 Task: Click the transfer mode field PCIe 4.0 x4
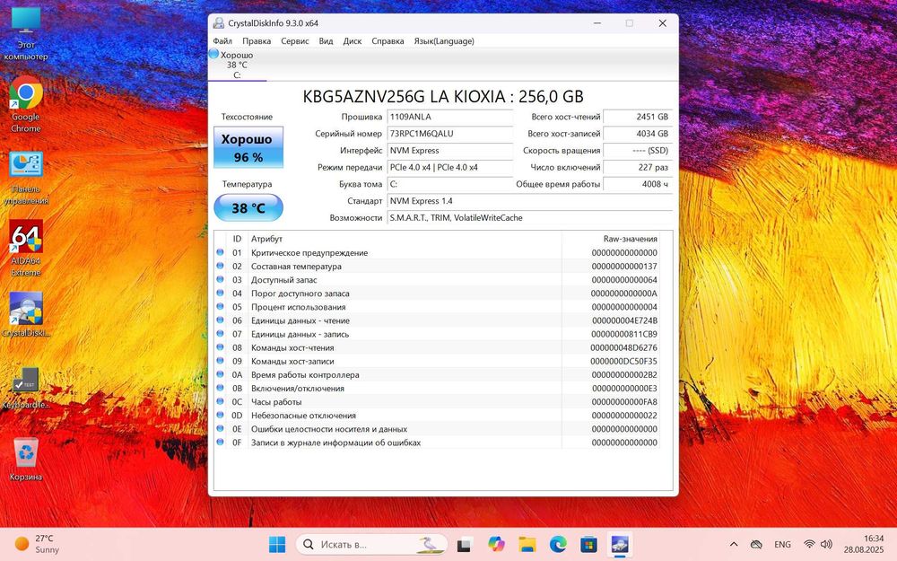pyautogui.click(x=449, y=167)
